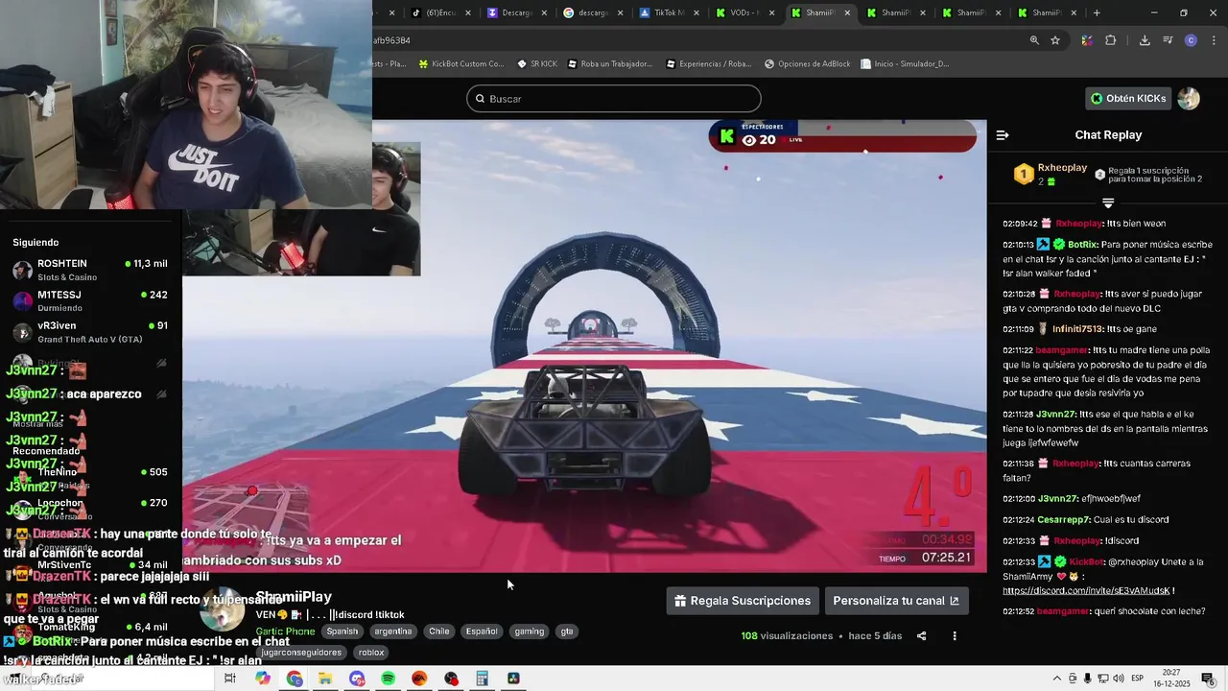Click the Obtén KICKs button
The image size is (1228, 691).
click(1128, 99)
